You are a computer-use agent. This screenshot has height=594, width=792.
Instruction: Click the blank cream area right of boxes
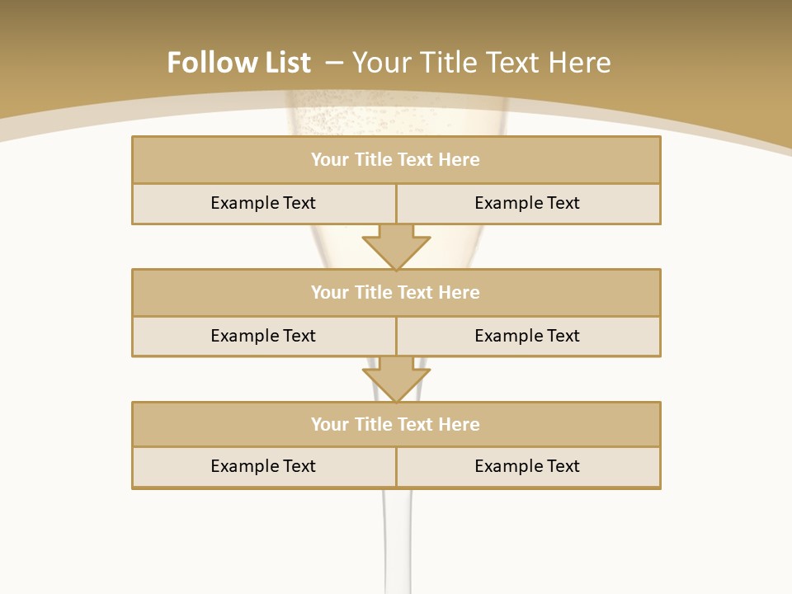[x=726, y=330]
